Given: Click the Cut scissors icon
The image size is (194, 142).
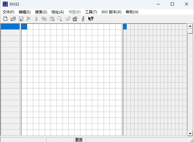Looking at the screenshot, I should (36, 19).
